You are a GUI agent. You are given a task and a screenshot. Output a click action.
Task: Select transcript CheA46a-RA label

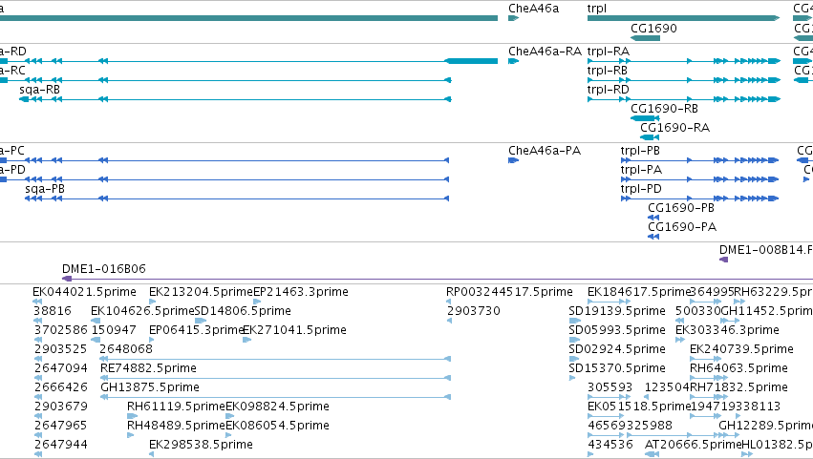[545, 52]
